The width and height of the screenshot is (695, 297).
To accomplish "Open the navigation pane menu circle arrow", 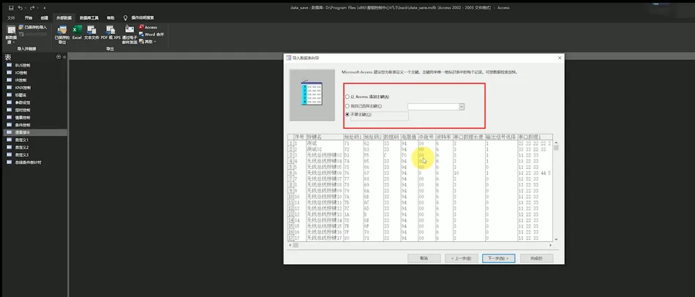I will coord(59,57).
